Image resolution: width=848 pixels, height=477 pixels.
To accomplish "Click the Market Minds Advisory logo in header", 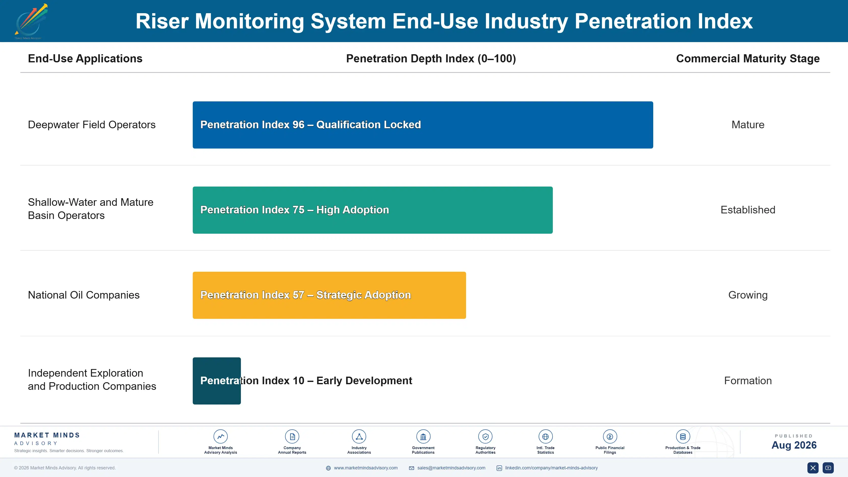I will 31,21.
